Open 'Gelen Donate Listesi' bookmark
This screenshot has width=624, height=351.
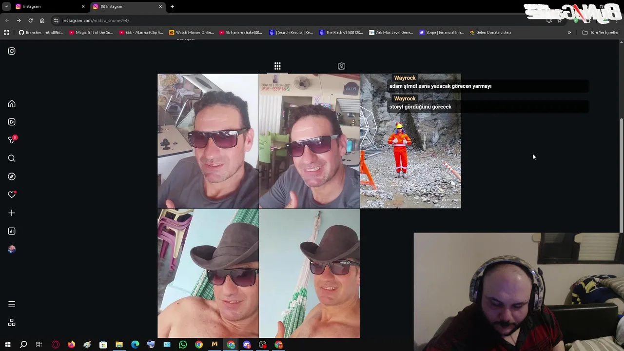[x=490, y=32]
